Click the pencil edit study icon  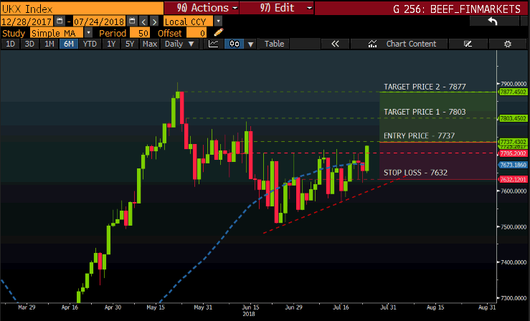click(x=218, y=33)
